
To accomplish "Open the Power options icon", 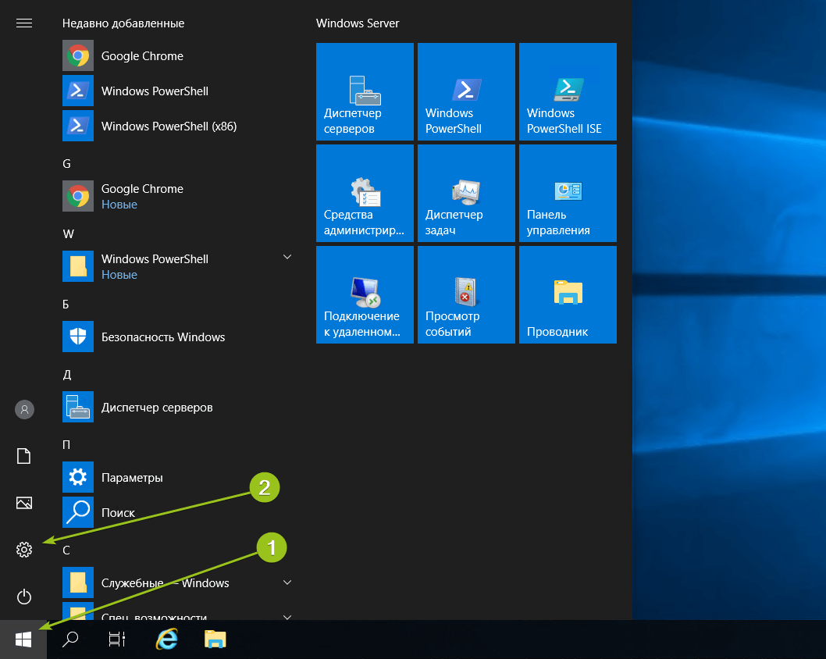I will tap(24, 597).
